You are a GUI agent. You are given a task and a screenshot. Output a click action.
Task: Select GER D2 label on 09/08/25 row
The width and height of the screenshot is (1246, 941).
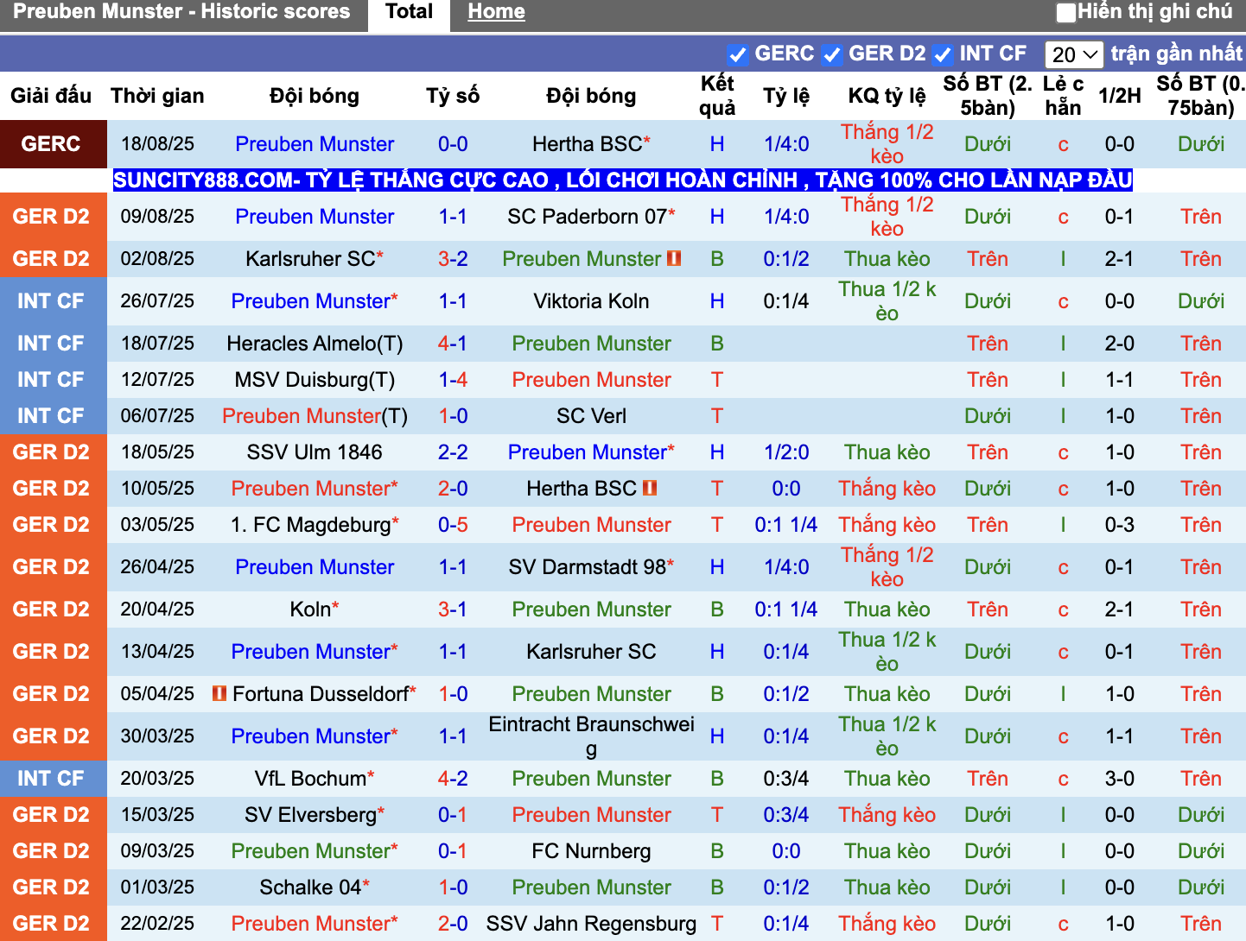pyautogui.click(x=53, y=217)
